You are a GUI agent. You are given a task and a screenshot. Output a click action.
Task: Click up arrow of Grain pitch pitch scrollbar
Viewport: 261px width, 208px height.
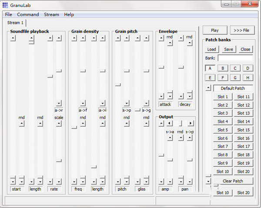(118, 38)
